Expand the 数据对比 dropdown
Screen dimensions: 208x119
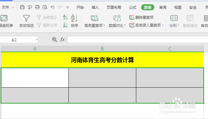pos(125,25)
